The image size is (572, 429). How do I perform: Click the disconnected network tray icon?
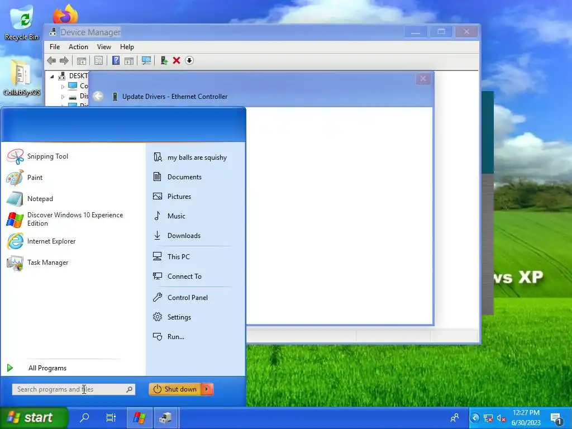(488, 418)
